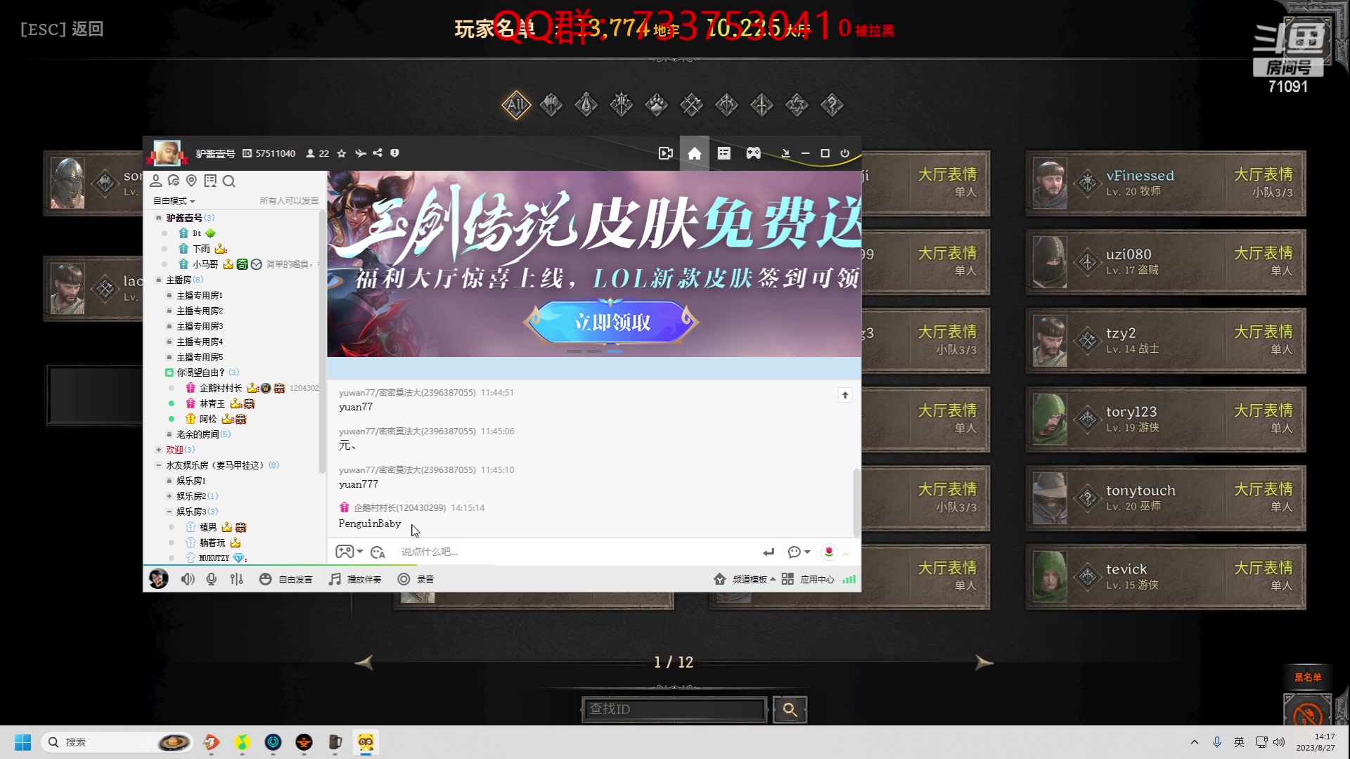The height and width of the screenshot is (759, 1350).
Task: Collapse the 娱乐房3 sub-channel
Action: [x=169, y=512]
